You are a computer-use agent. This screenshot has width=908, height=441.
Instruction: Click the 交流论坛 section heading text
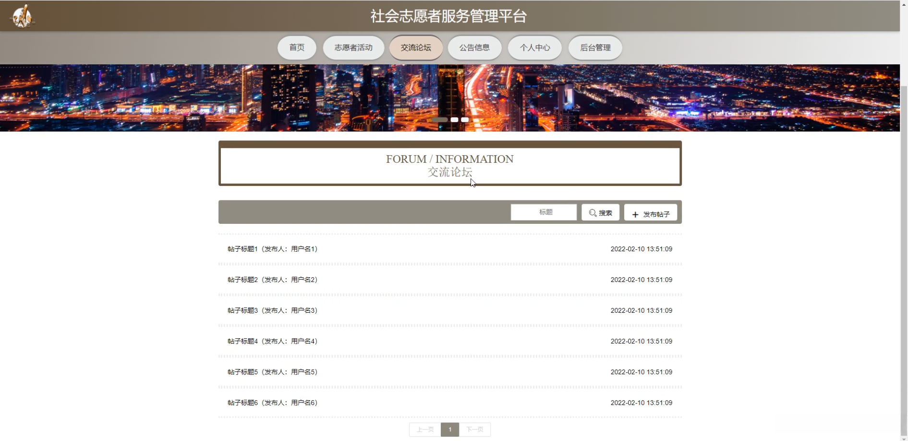[450, 172]
